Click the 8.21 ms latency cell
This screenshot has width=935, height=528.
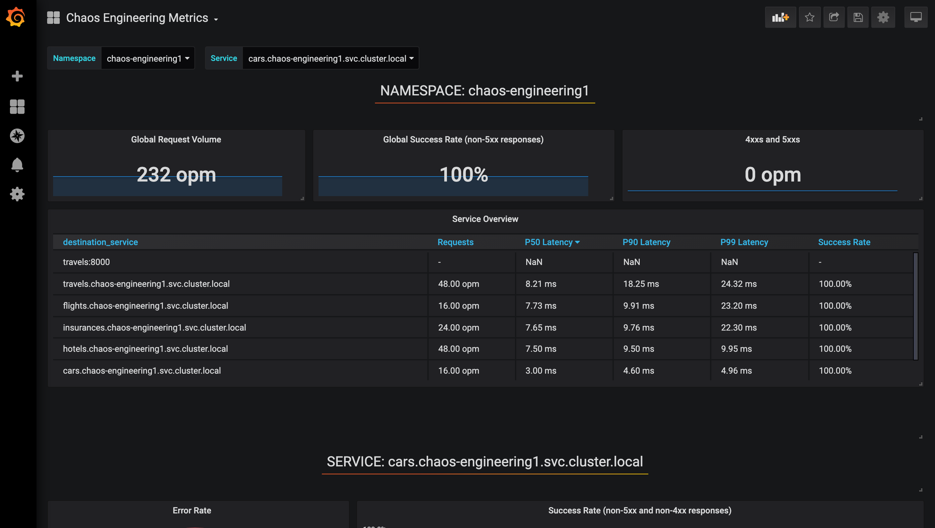pyautogui.click(x=564, y=284)
